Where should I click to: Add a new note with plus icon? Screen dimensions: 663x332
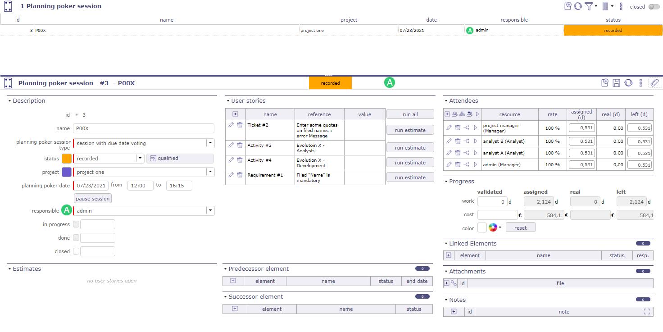[x=454, y=312]
